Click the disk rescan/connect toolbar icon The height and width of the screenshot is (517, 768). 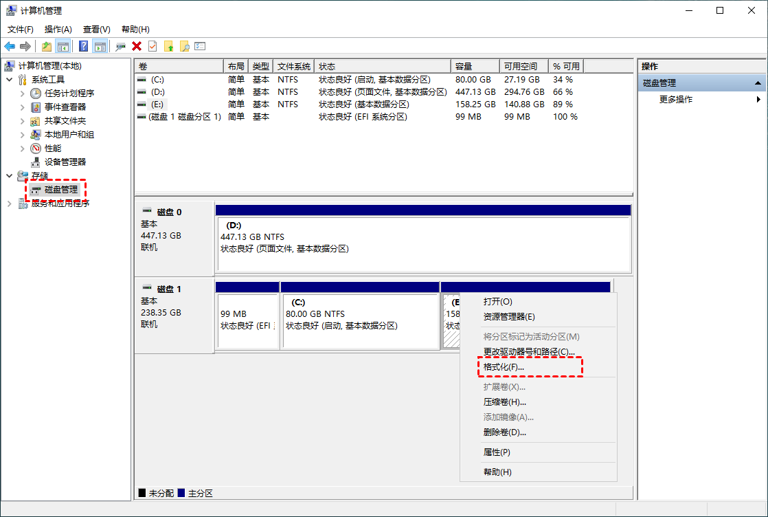(120, 47)
